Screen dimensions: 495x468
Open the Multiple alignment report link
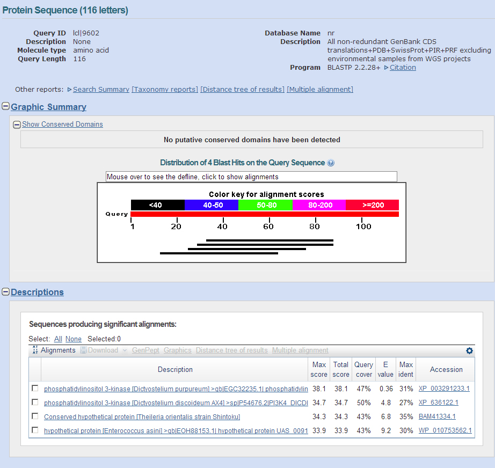[x=320, y=90]
